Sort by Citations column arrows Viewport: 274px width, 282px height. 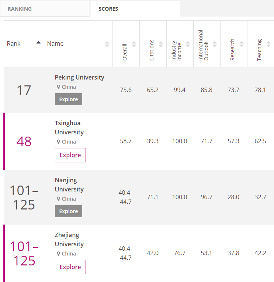pyautogui.click(x=161, y=44)
